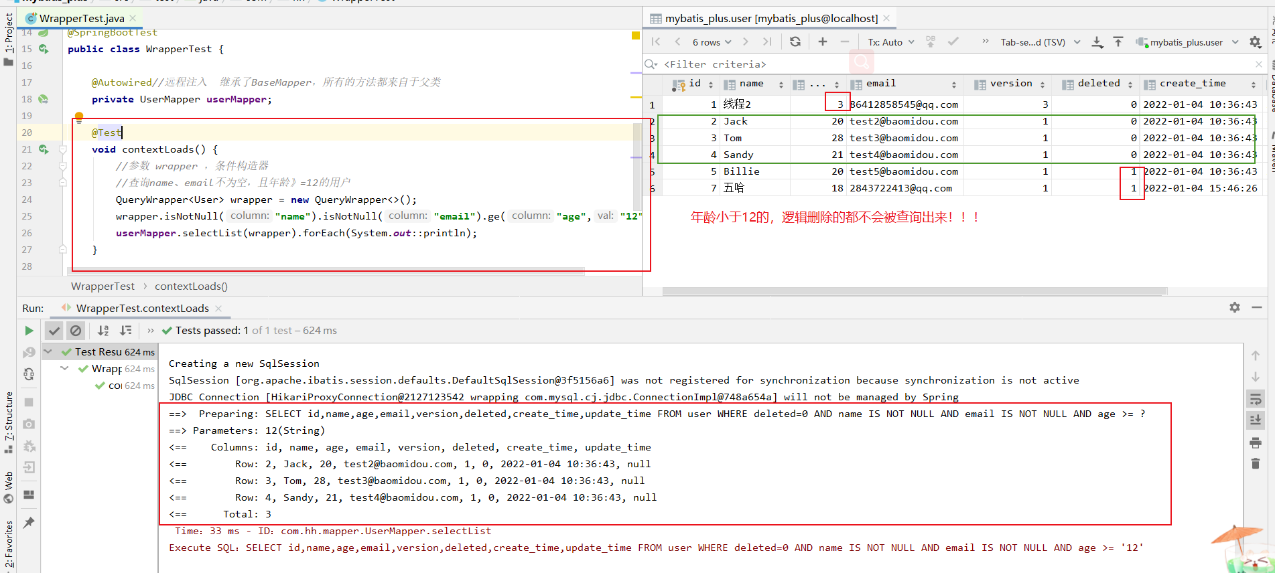
Task: Select the contextLoads test result row
Action: pyautogui.click(x=125, y=386)
